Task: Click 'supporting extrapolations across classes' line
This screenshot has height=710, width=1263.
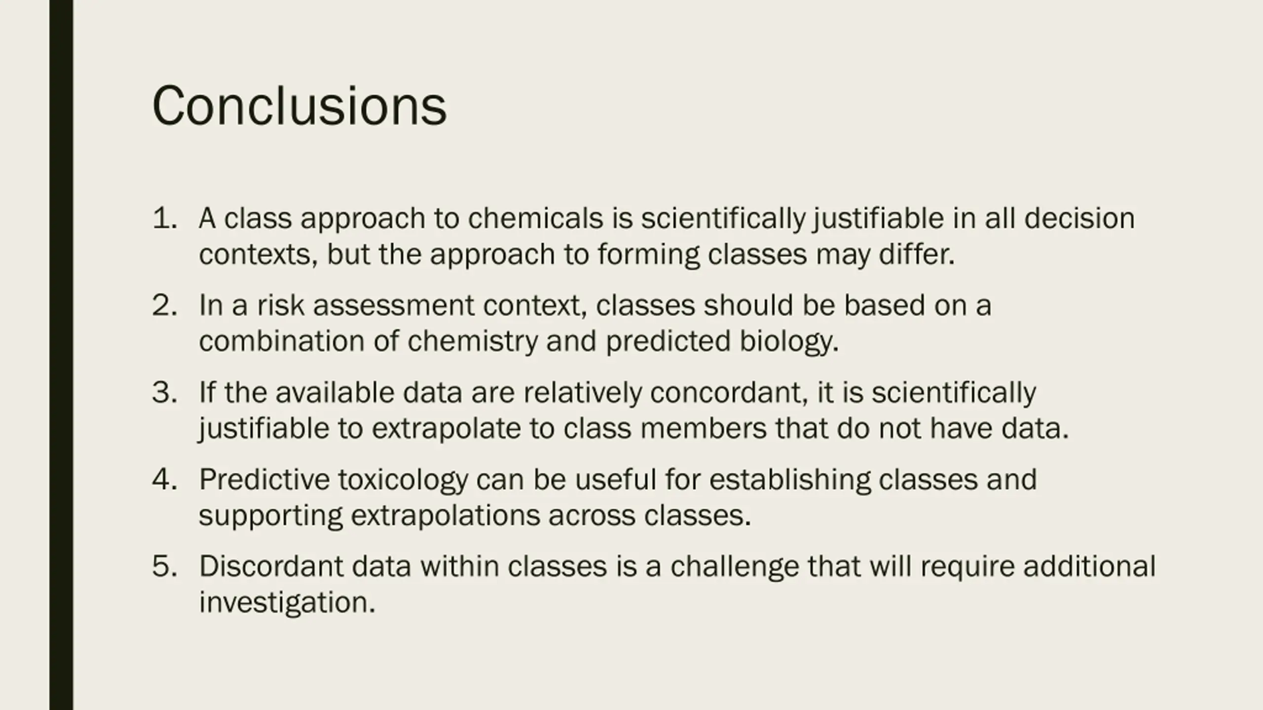Action: coord(475,516)
